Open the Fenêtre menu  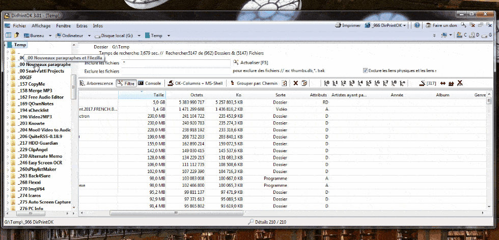click(63, 26)
